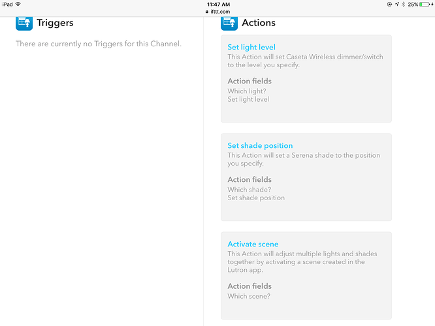Image resolution: width=435 pixels, height=326 pixels.
Task: Tap the Wi-Fi status icon
Action: [18, 4]
